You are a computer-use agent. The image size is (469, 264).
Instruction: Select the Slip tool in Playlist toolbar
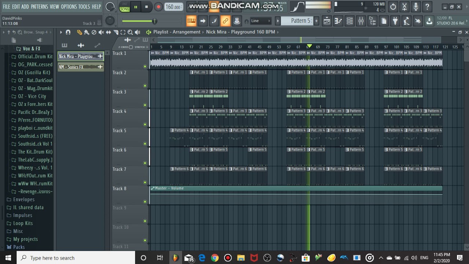pos(108,32)
